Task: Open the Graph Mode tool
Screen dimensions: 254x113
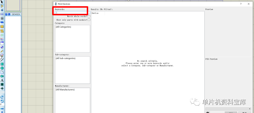Action: point(2,39)
